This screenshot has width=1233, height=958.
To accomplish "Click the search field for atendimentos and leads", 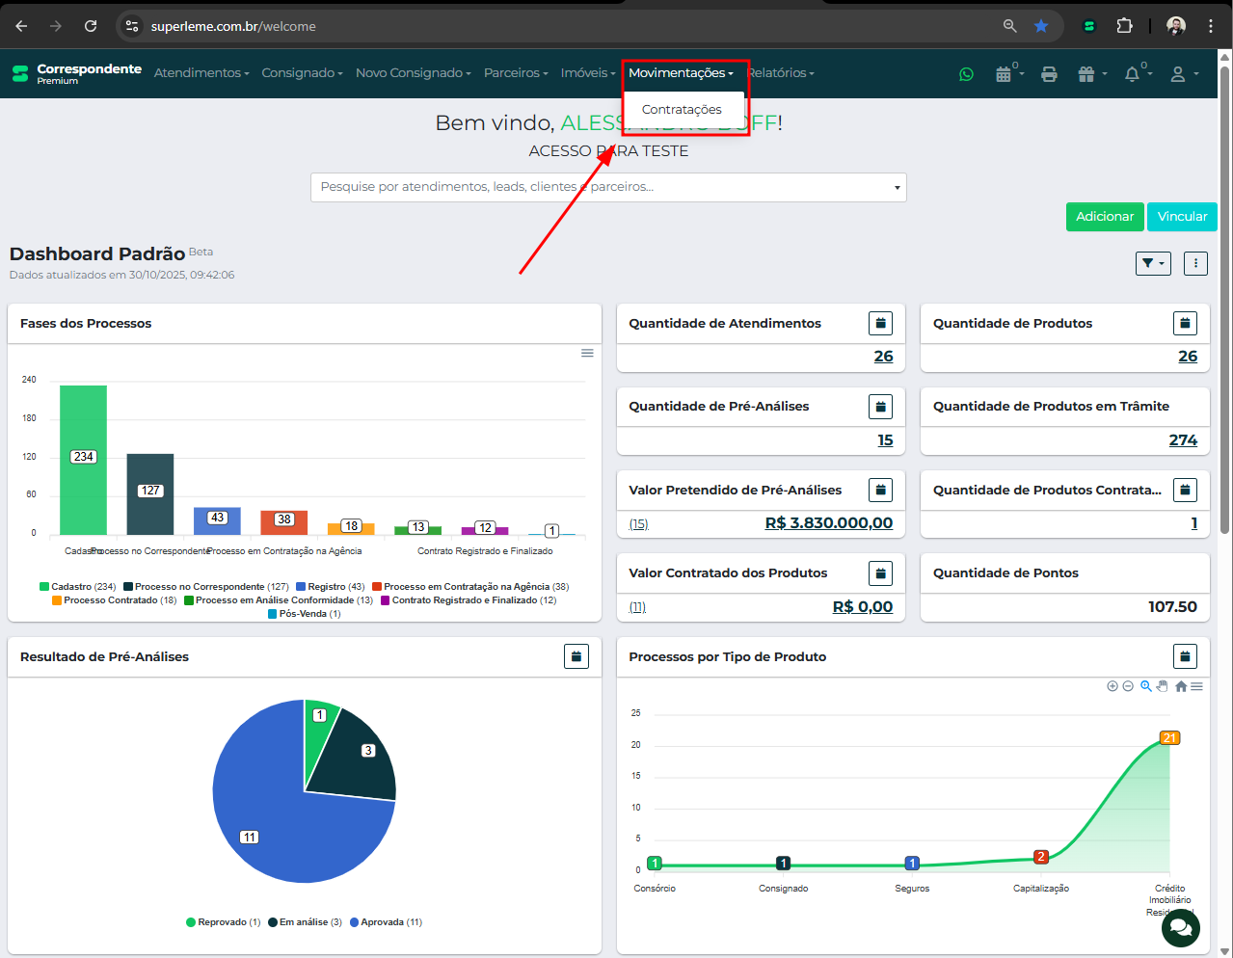I will pyautogui.click(x=607, y=187).
